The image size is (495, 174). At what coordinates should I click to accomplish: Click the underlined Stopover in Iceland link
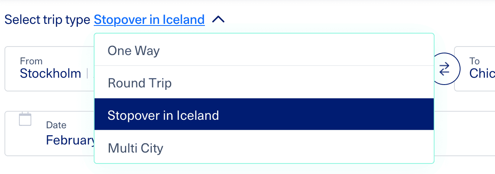coord(149,19)
